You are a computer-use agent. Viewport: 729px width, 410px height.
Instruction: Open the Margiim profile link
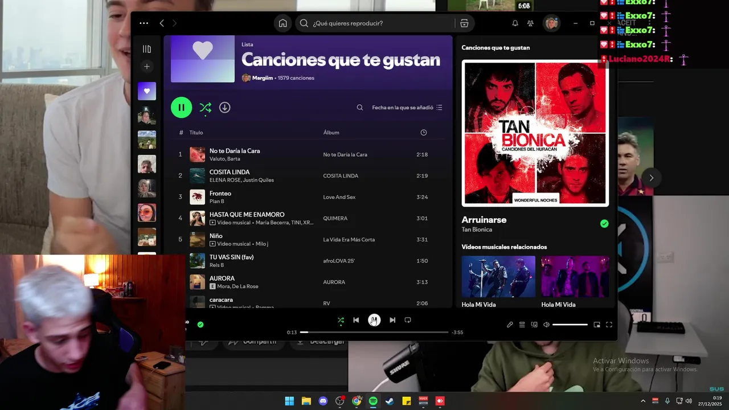pos(263,78)
